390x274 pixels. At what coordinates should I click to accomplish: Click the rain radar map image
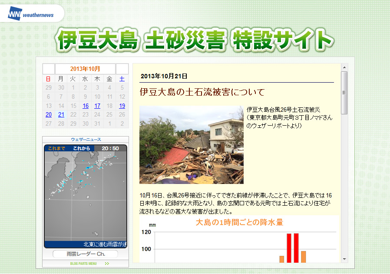tap(86, 196)
